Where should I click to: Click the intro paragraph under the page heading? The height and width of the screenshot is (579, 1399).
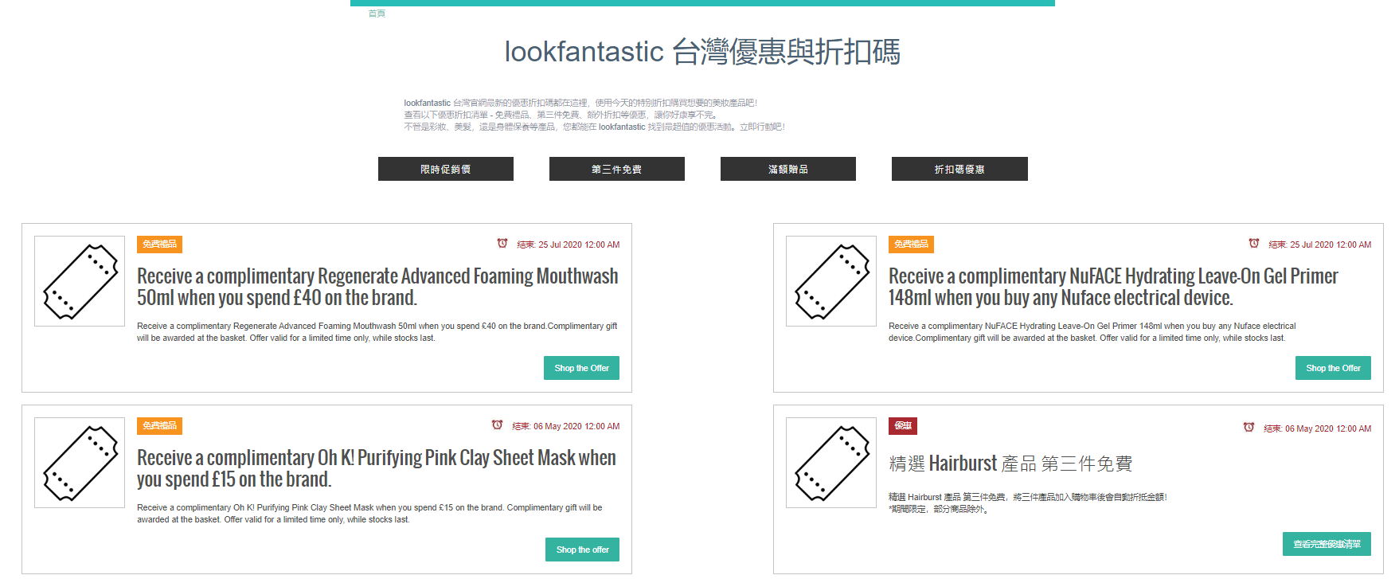point(594,115)
